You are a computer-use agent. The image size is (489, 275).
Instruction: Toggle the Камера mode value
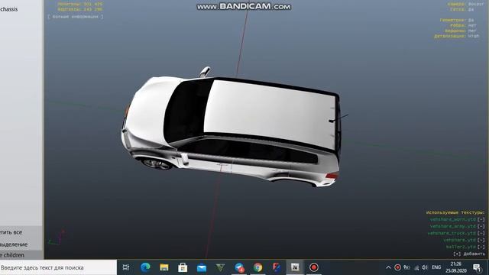pyautogui.click(x=475, y=4)
